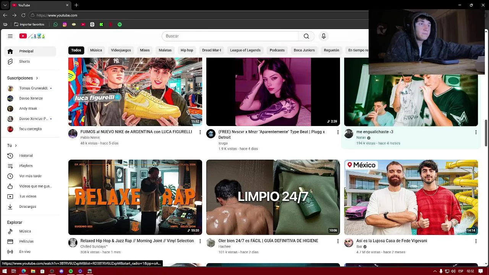The width and height of the screenshot is (489, 275).
Task: Click the page vertical scrollbar
Action: click(x=486, y=133)
